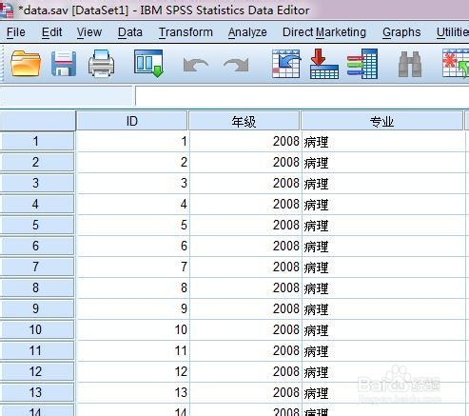Open the Transform menu
This screenshot has height=416, width=469.
pos(186,32)
